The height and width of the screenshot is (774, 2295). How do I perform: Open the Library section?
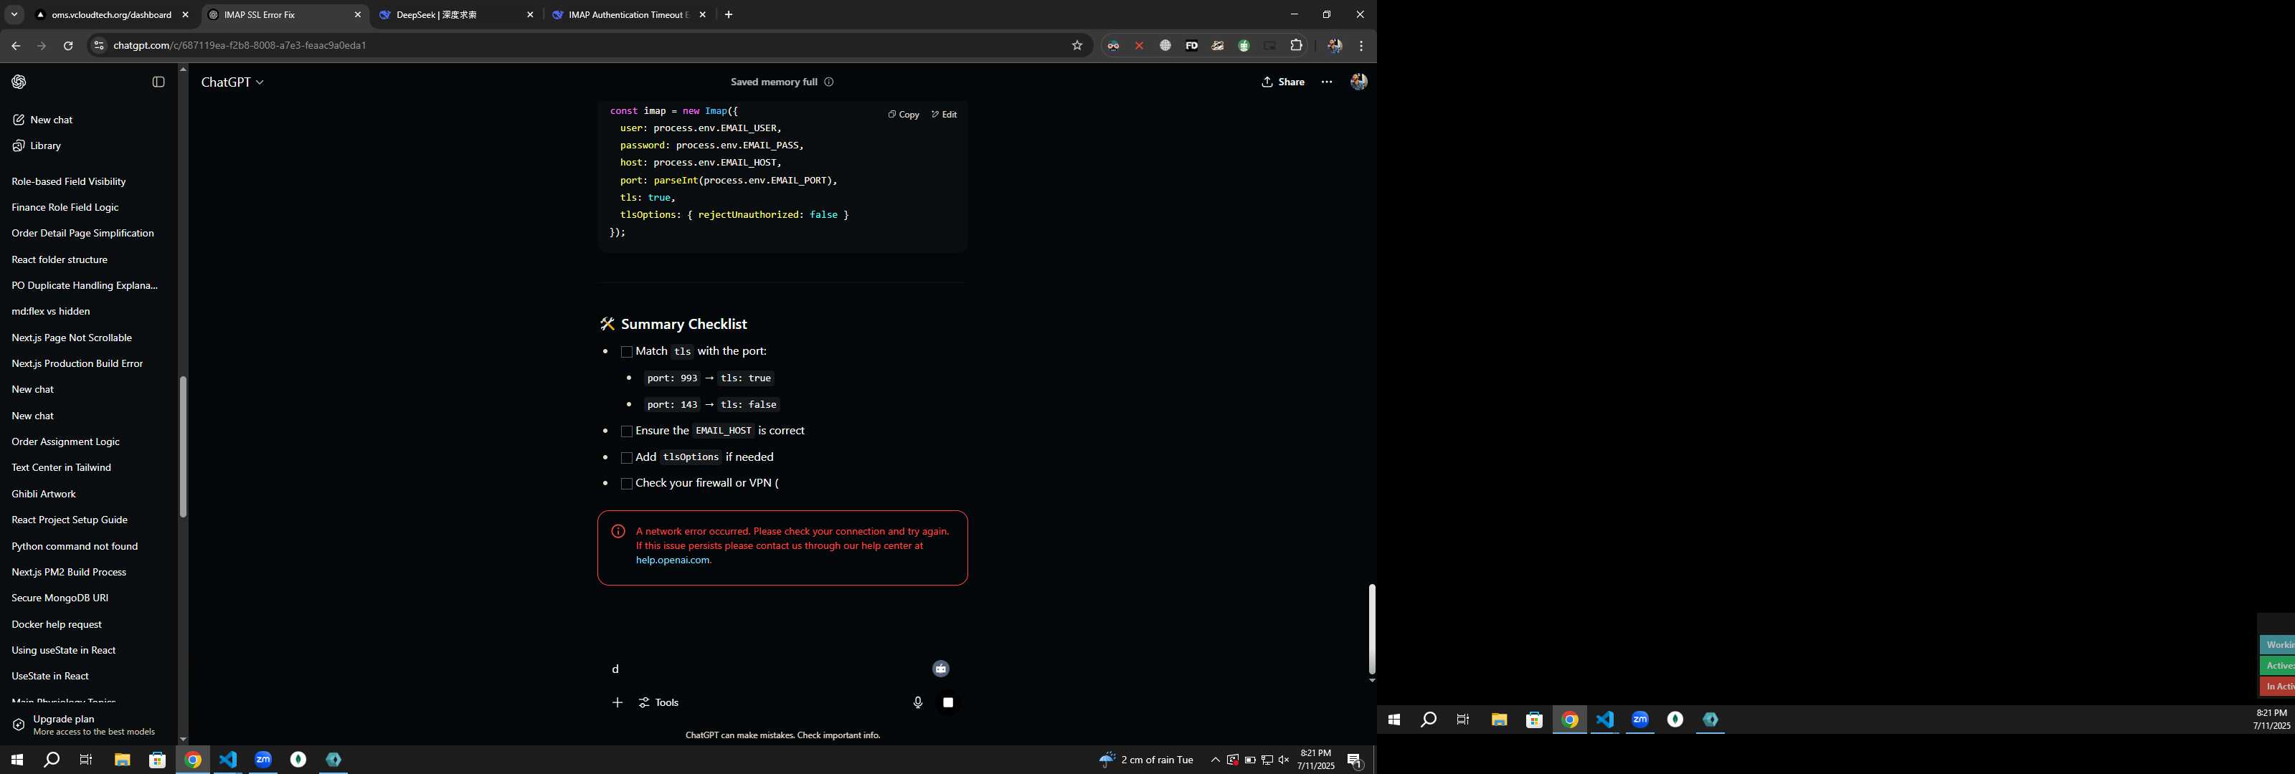(x=45, y=145)
